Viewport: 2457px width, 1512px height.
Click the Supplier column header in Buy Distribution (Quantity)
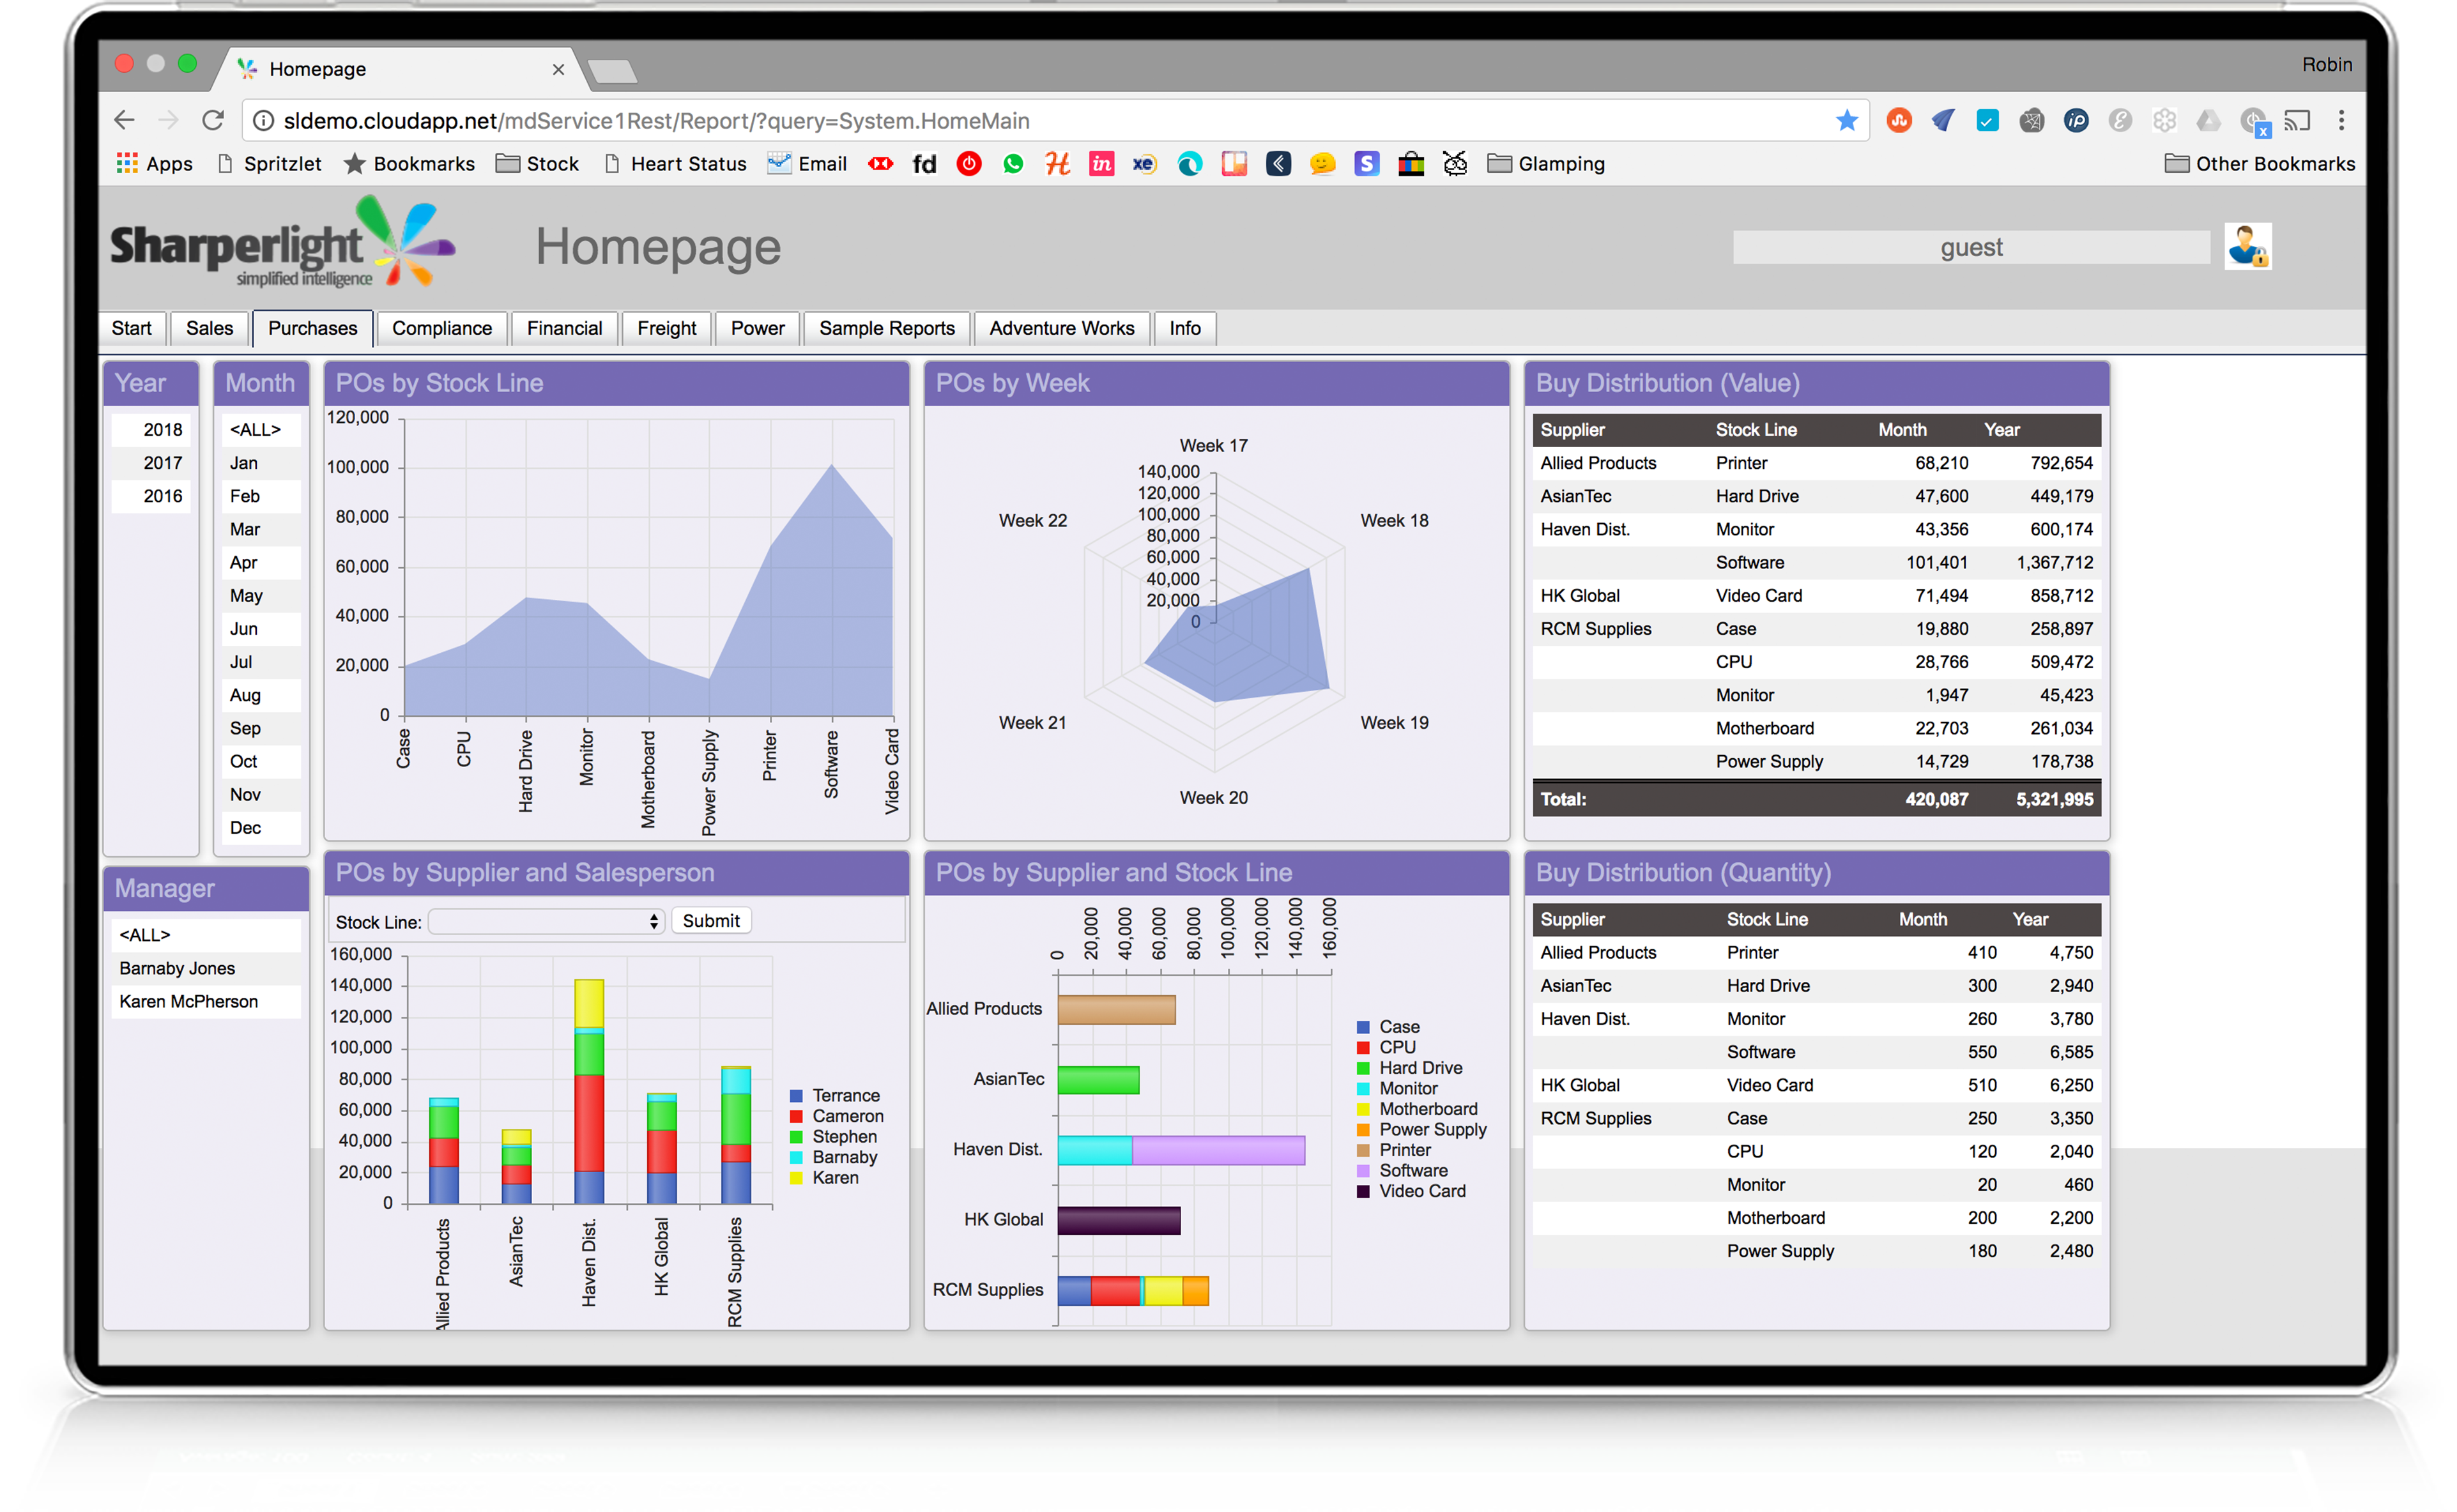pos(1572,919)
